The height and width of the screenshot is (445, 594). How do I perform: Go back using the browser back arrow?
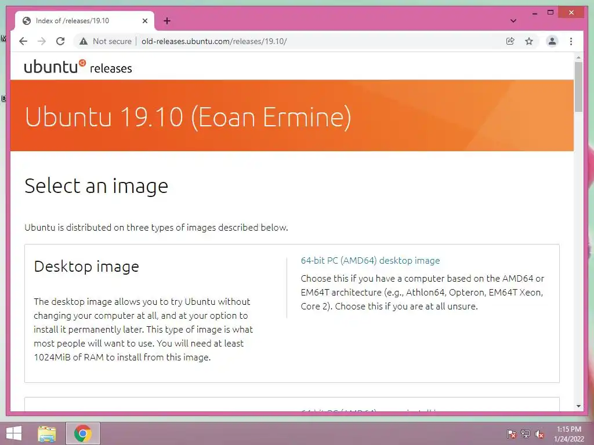pyautogui.click(x=23, y=41)
